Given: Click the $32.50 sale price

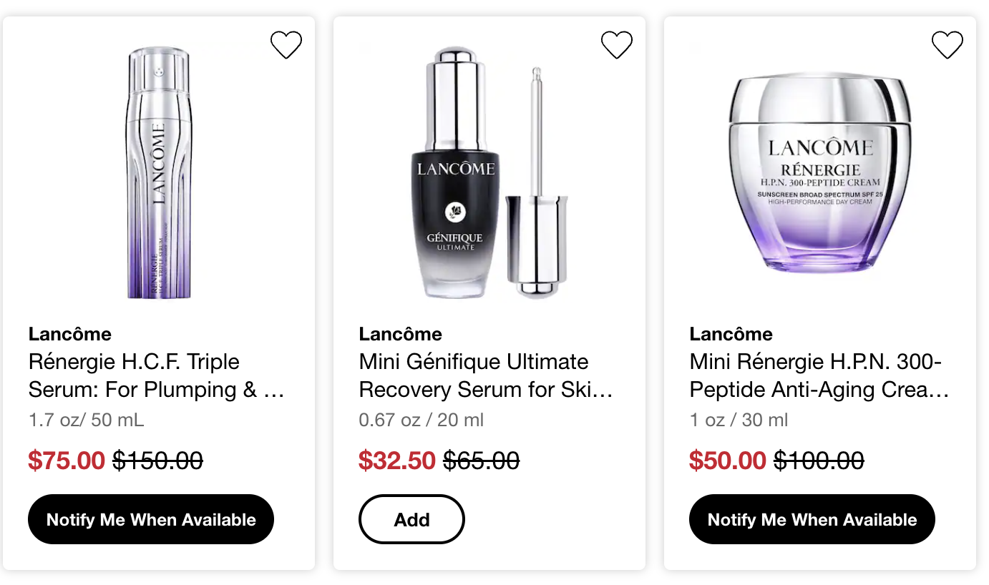Looking at the screenshot, I should [397, 461].
